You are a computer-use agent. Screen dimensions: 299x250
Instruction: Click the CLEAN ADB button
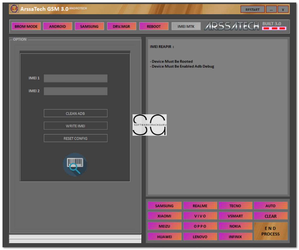click(x=76, y=113)
